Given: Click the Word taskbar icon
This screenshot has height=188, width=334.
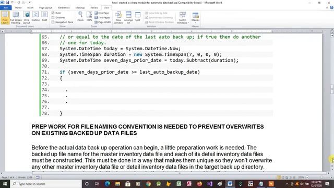Looking at the screenshot, I should pos(230,184).
